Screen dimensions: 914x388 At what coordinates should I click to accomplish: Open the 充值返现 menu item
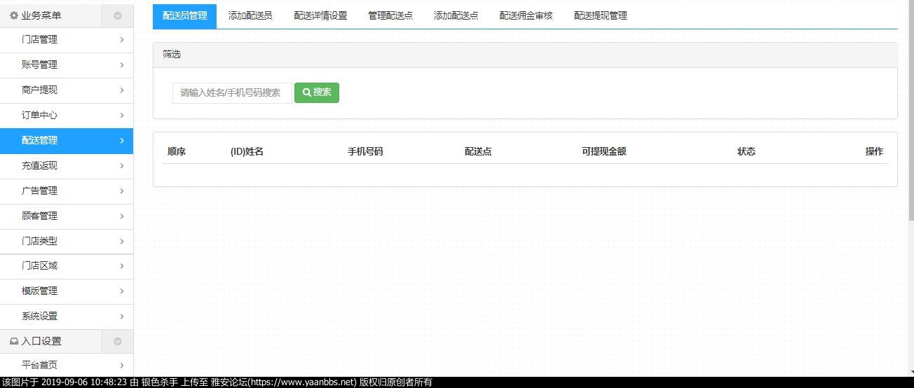(67, 166)
